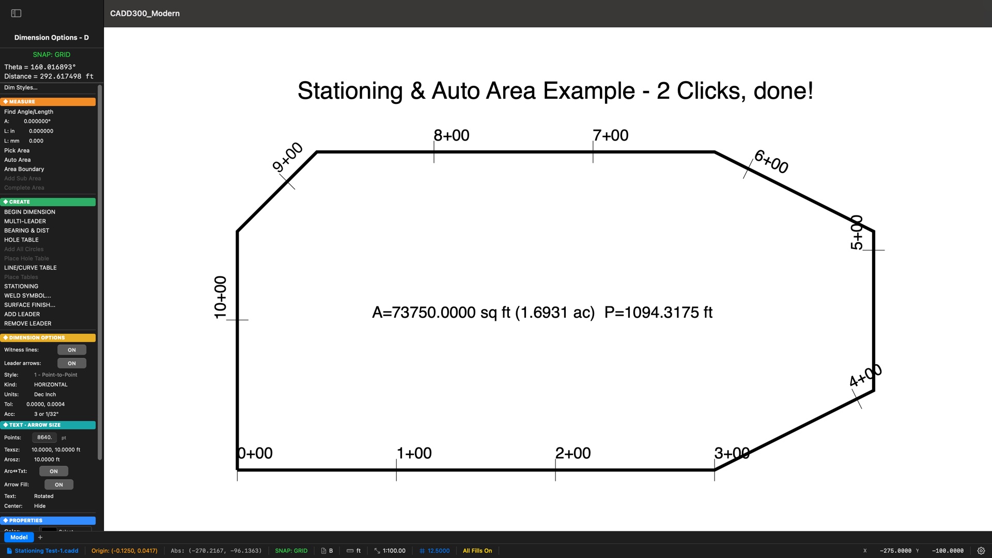Screen dimensions: 992x558
Task: Click HOLE TABLE command
Action: point(22,240)
